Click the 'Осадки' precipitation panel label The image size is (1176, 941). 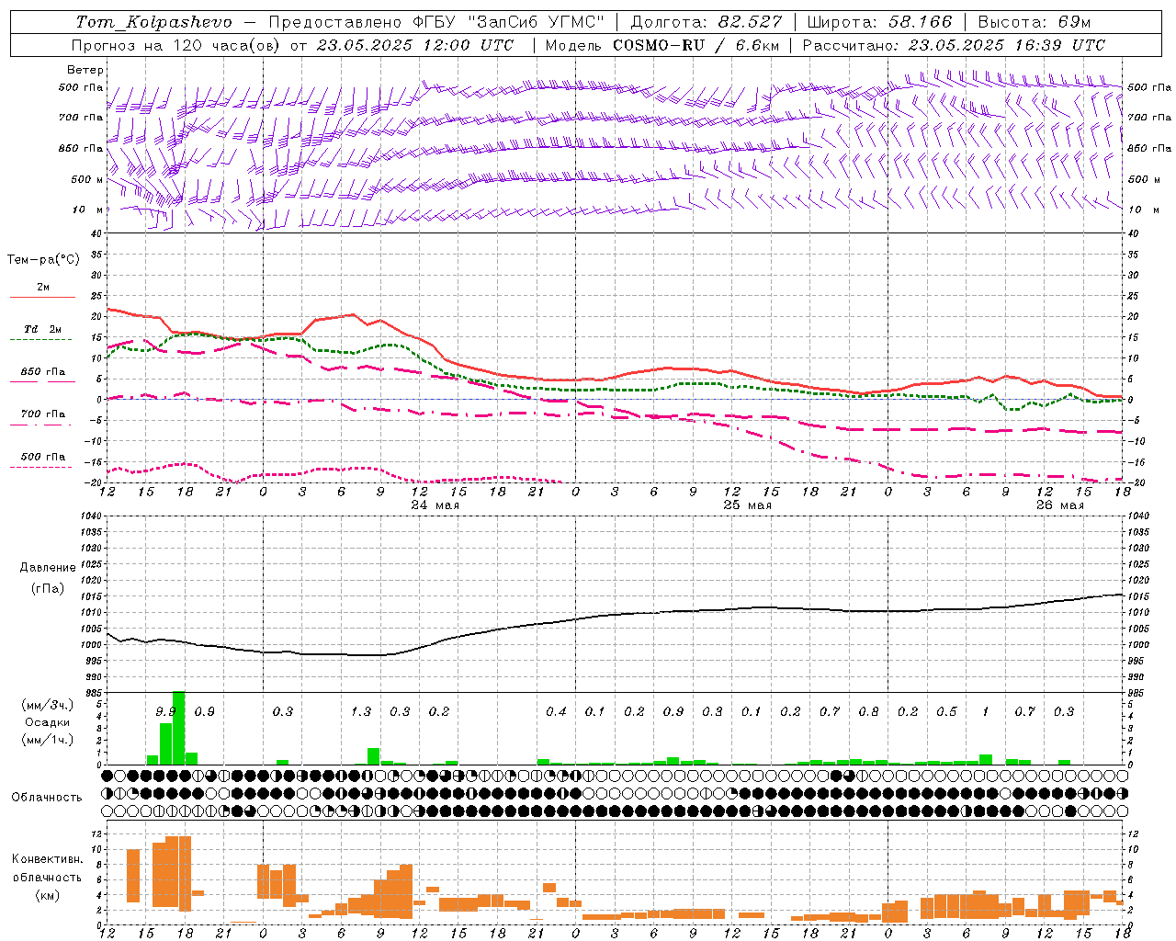47,722
